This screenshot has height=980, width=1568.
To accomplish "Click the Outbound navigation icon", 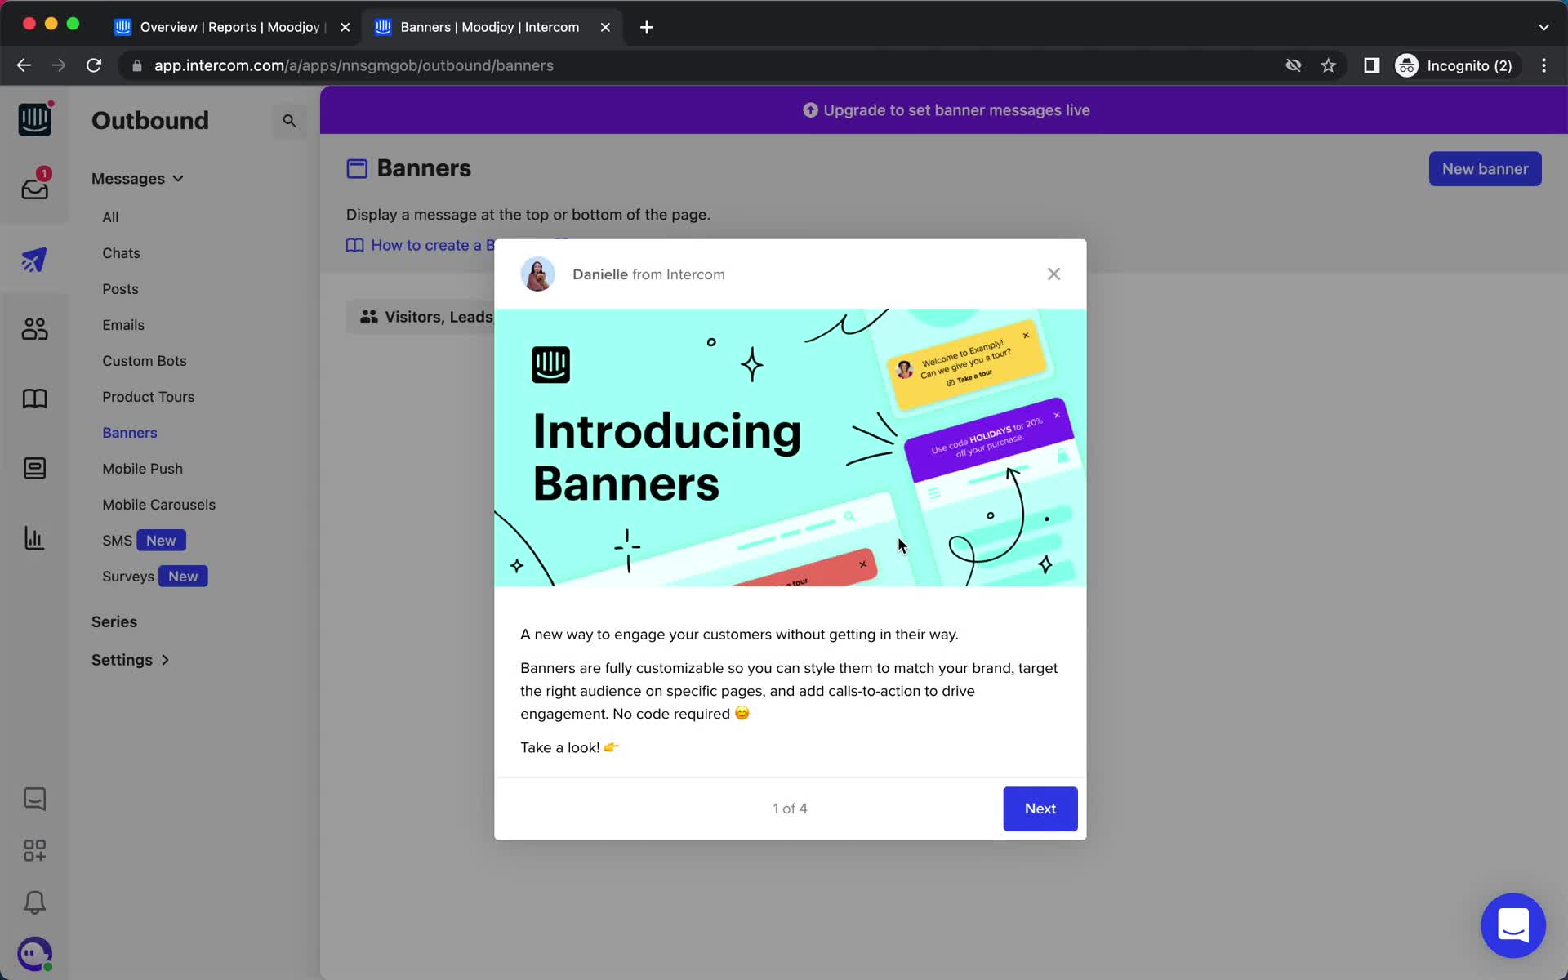I will tap(33, 259).
